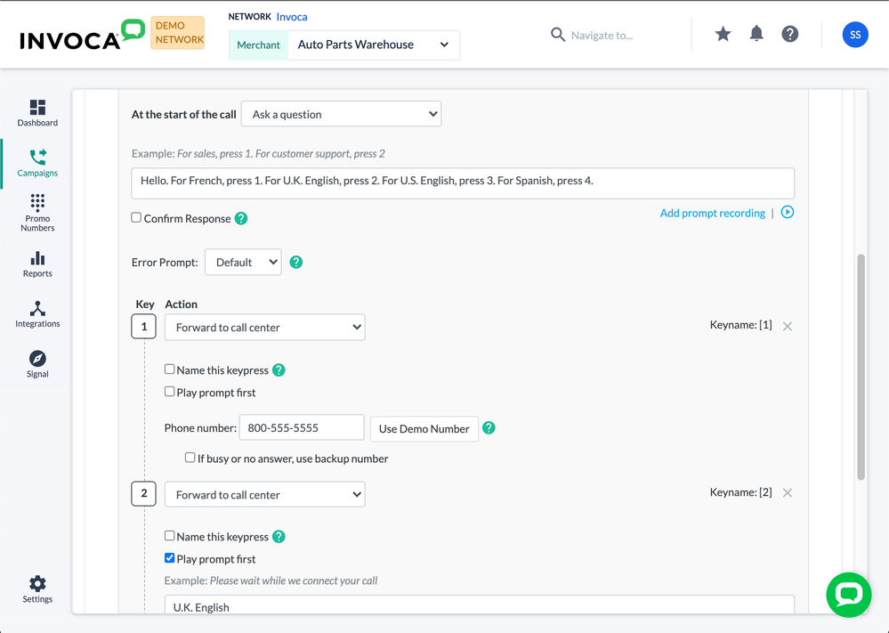Click the Phone number input field
This screenshot has height=633, width=889.
pyautogui.click(x=301, y=428)
